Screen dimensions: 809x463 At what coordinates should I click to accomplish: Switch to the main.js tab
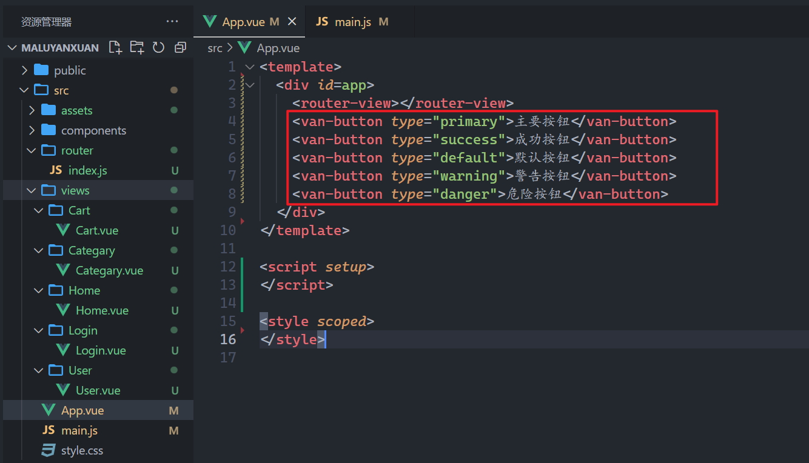pyautogui.click(x=360, y=21)
